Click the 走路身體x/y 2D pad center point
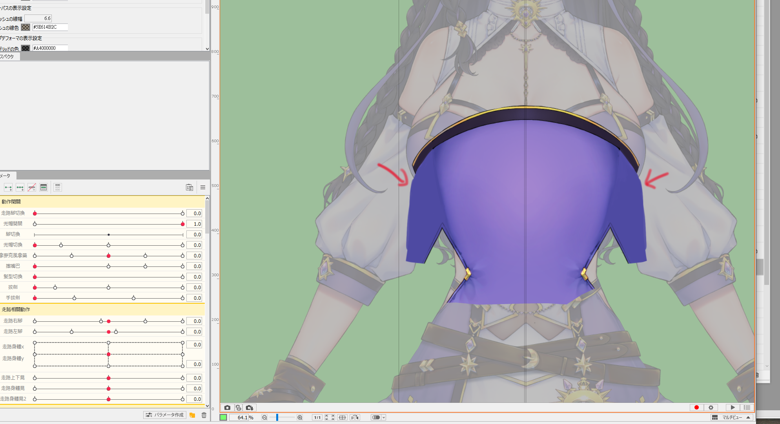 pos(109,354)
